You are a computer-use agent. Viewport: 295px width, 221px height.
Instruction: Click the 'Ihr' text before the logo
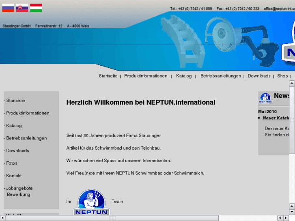(x=69, y=202)
